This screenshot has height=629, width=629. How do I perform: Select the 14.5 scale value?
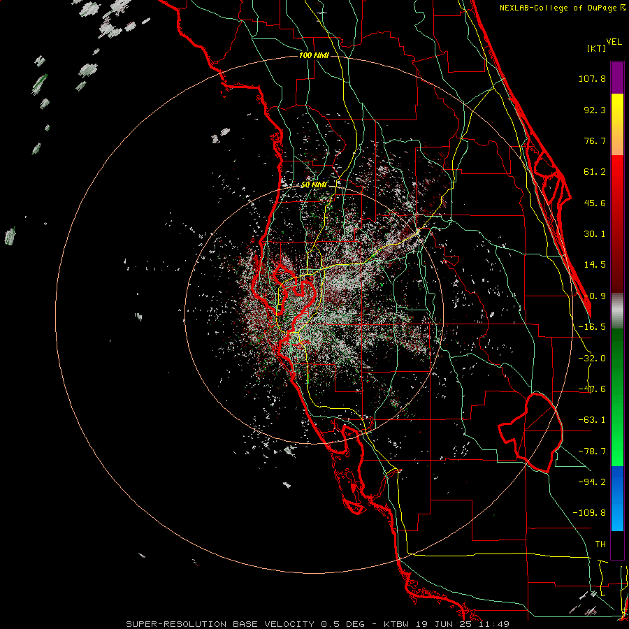tap(595, 265)
